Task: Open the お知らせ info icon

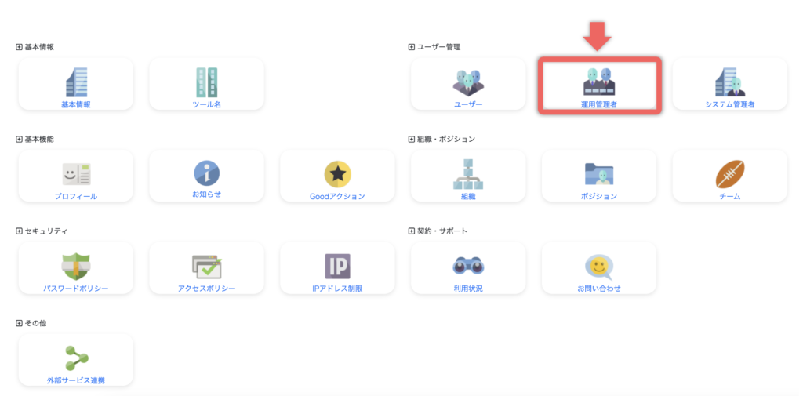Action: [x=207, y=173]
